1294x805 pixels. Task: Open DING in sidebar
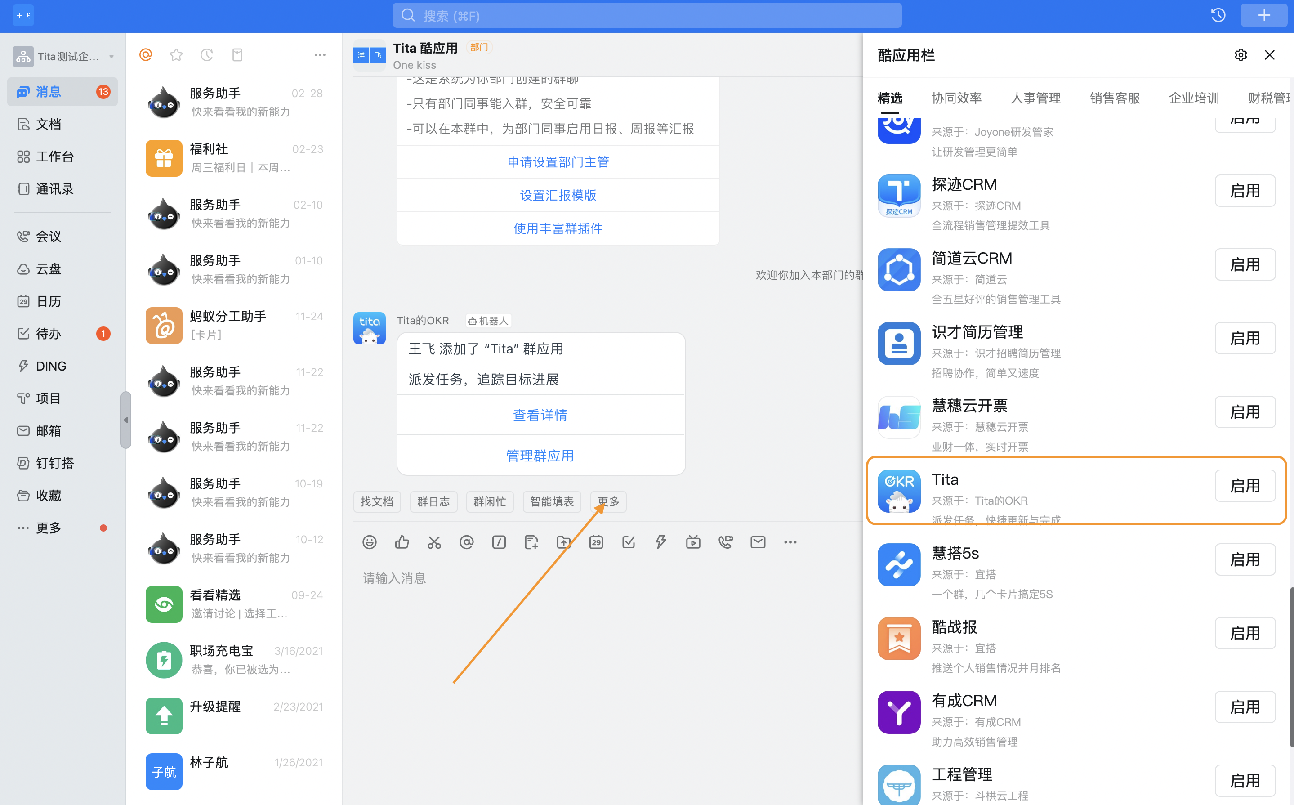62,366
